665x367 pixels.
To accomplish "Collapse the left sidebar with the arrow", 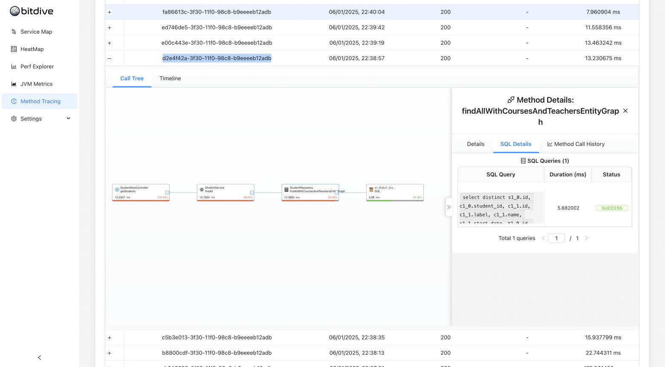I will tap(40, 358).
